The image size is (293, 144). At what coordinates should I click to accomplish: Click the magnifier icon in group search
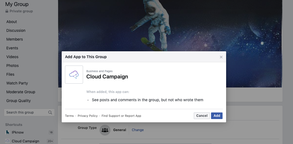pyautogui.click(x=50, y=112)
